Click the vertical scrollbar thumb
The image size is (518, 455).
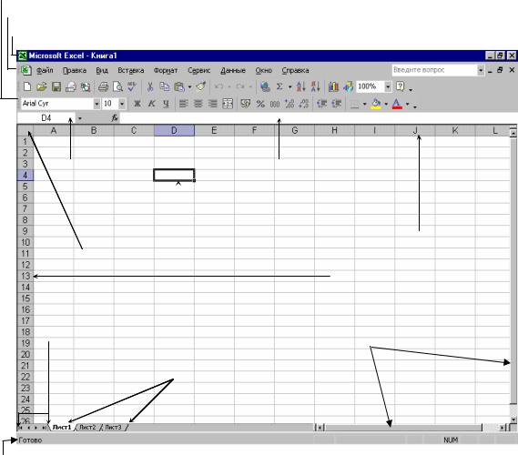coord(513,271)
